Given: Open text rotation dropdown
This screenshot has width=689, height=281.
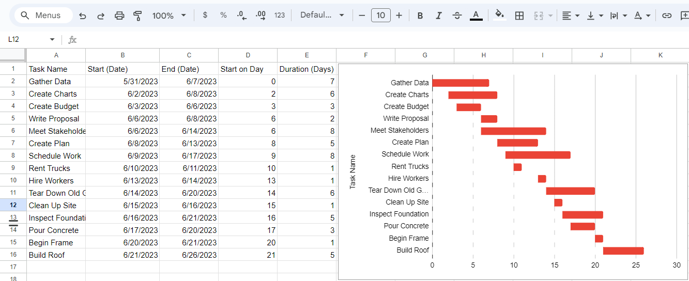Looking at the screenshot, I should click(x=642, y=15).
